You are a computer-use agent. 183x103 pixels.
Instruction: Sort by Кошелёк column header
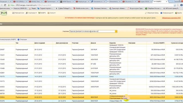tap(112, 43)
